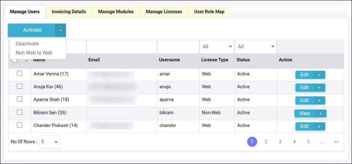The width and height of the screenshot is (352, 164).
Task: Toggle the Activate button's dropdown arrow
Action: (x=61, y=30)
